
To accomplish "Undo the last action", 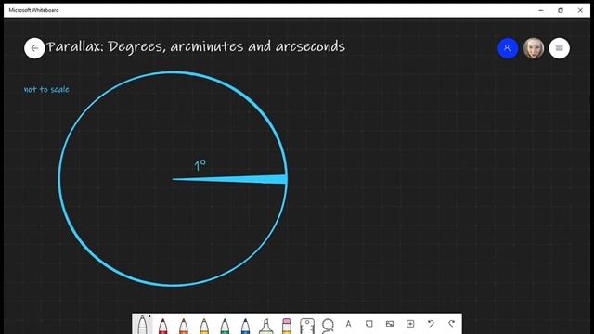I will [x=431, y=324].
